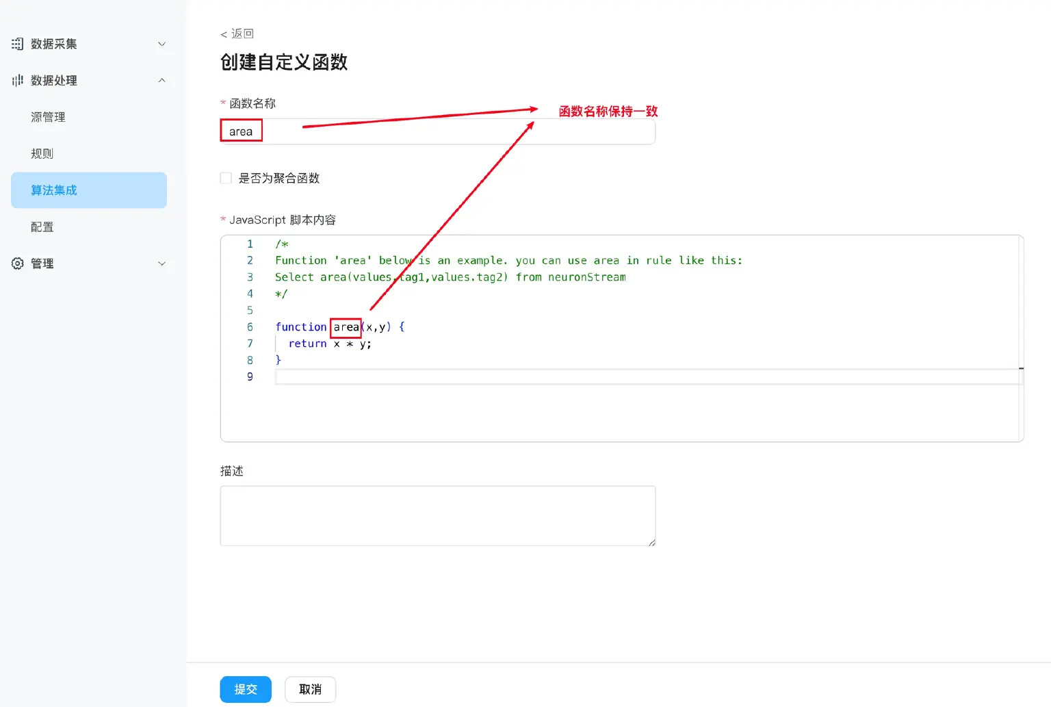Expand the 数据采集 section chevron

(x=161, y=44)
